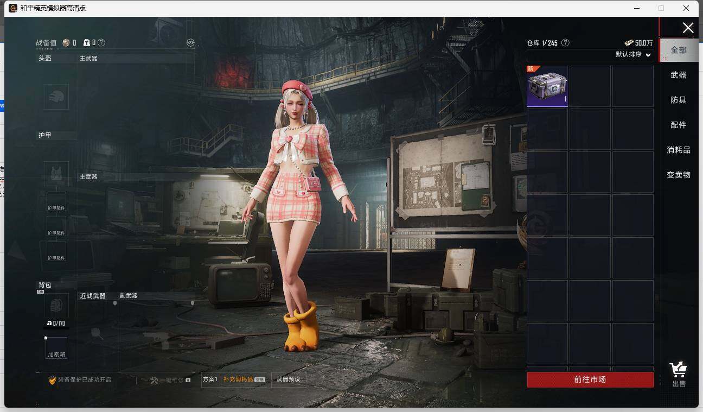This screenshot has height=412, width=703.
Task: Open the 消耗品 category tab
Action: (x=679, y=150)
